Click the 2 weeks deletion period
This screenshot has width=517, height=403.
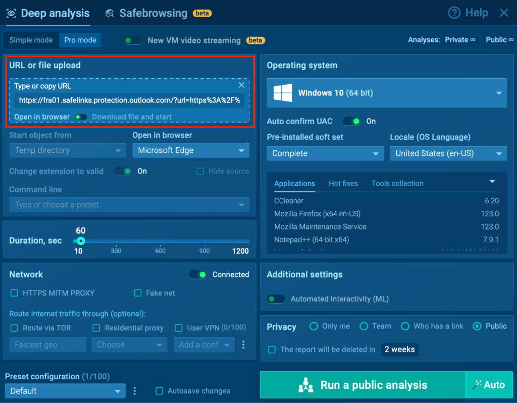click(x=399, y=350)
